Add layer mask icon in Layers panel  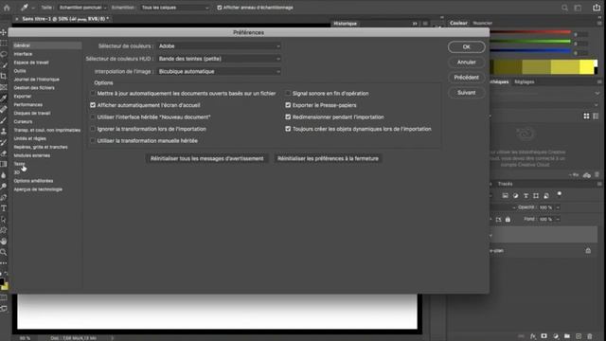click(x=544, y=336)
